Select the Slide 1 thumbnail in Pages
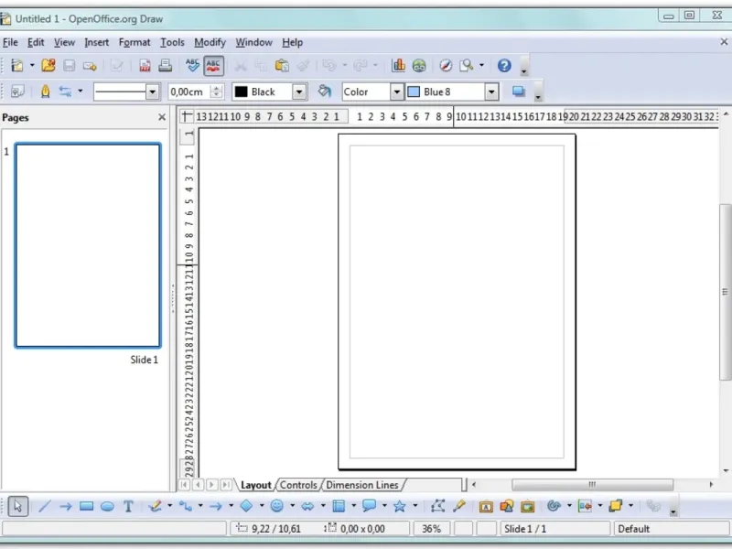732x549 pixels. pos(88,245)
